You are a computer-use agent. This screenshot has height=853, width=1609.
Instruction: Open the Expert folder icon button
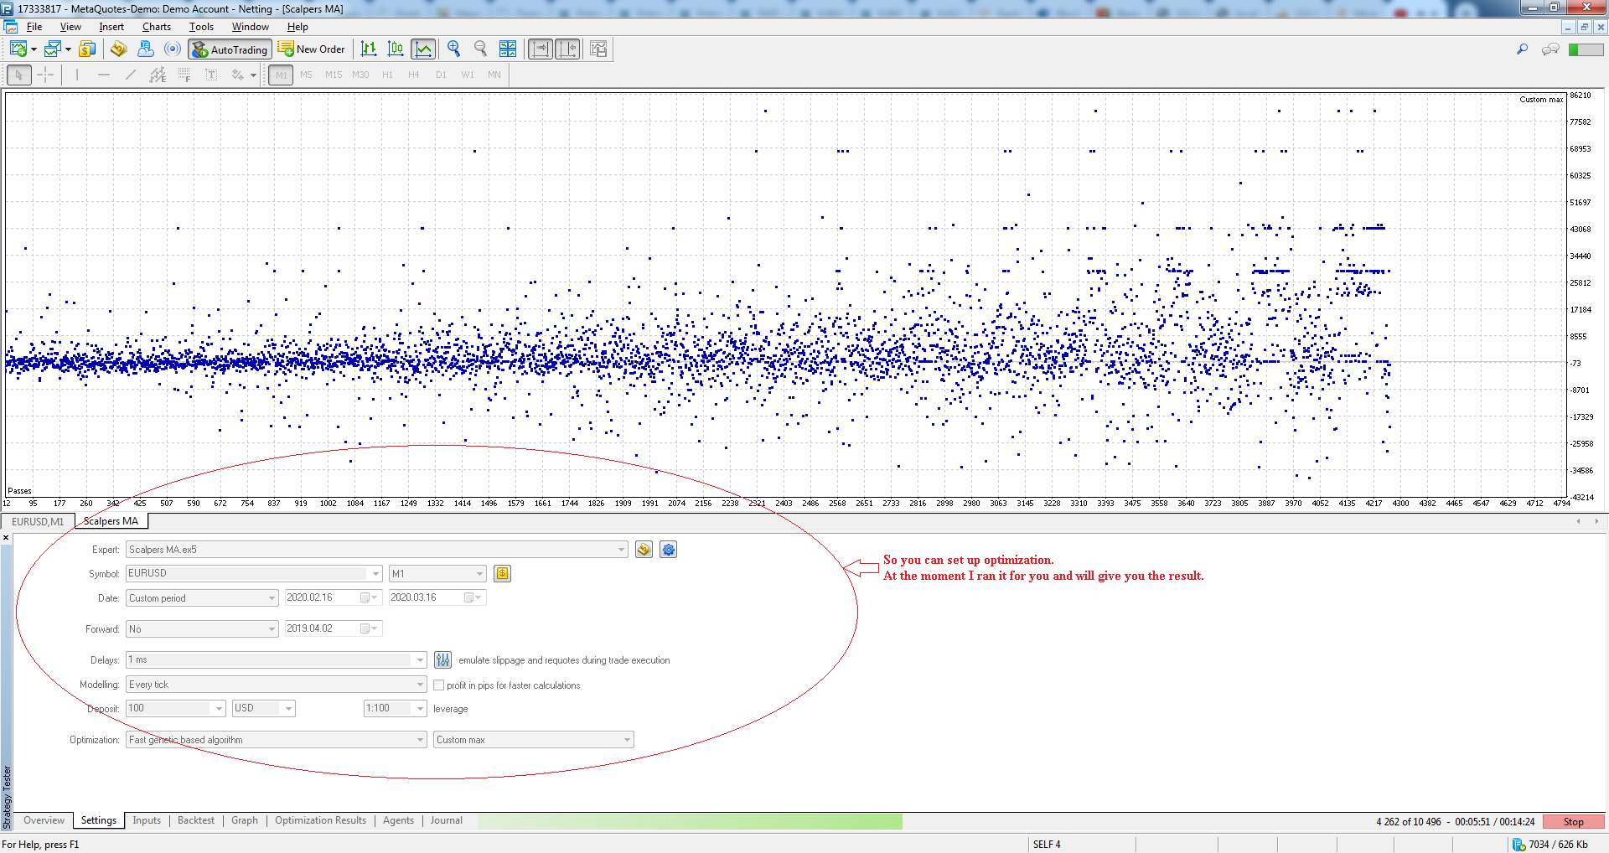[x=644, y=550]
